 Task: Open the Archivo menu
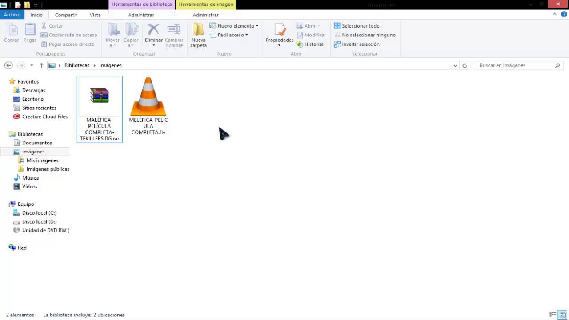(12, 15)
